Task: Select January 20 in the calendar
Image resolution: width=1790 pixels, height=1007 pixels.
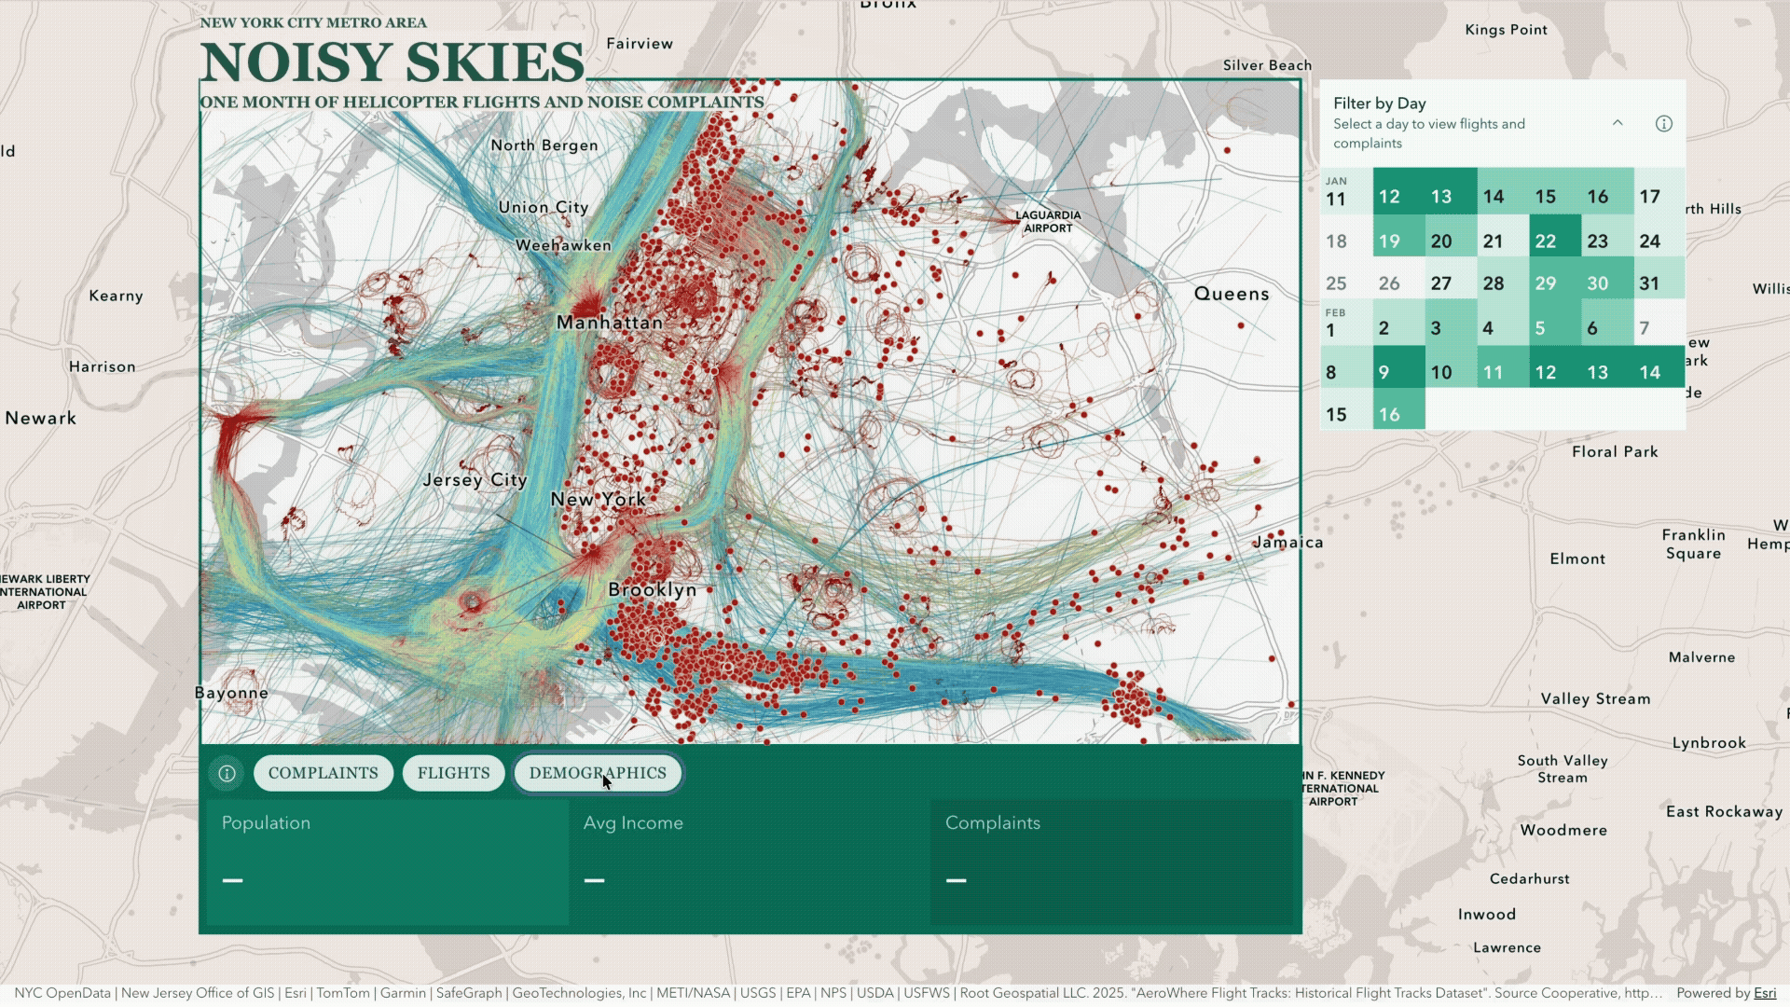Action: tap(1451, 236)
